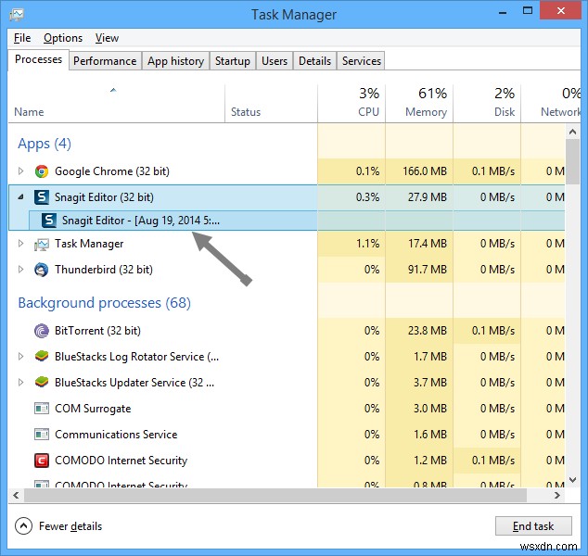
Task: Select the Thunderbird (32 bit) row
Action: [x=287, y=270]
